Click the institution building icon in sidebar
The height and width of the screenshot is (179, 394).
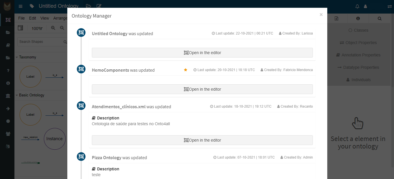(8, 96)
